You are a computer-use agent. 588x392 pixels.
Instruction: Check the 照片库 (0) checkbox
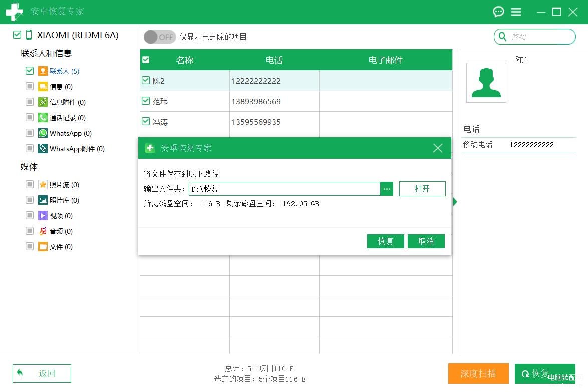(30, 200)
